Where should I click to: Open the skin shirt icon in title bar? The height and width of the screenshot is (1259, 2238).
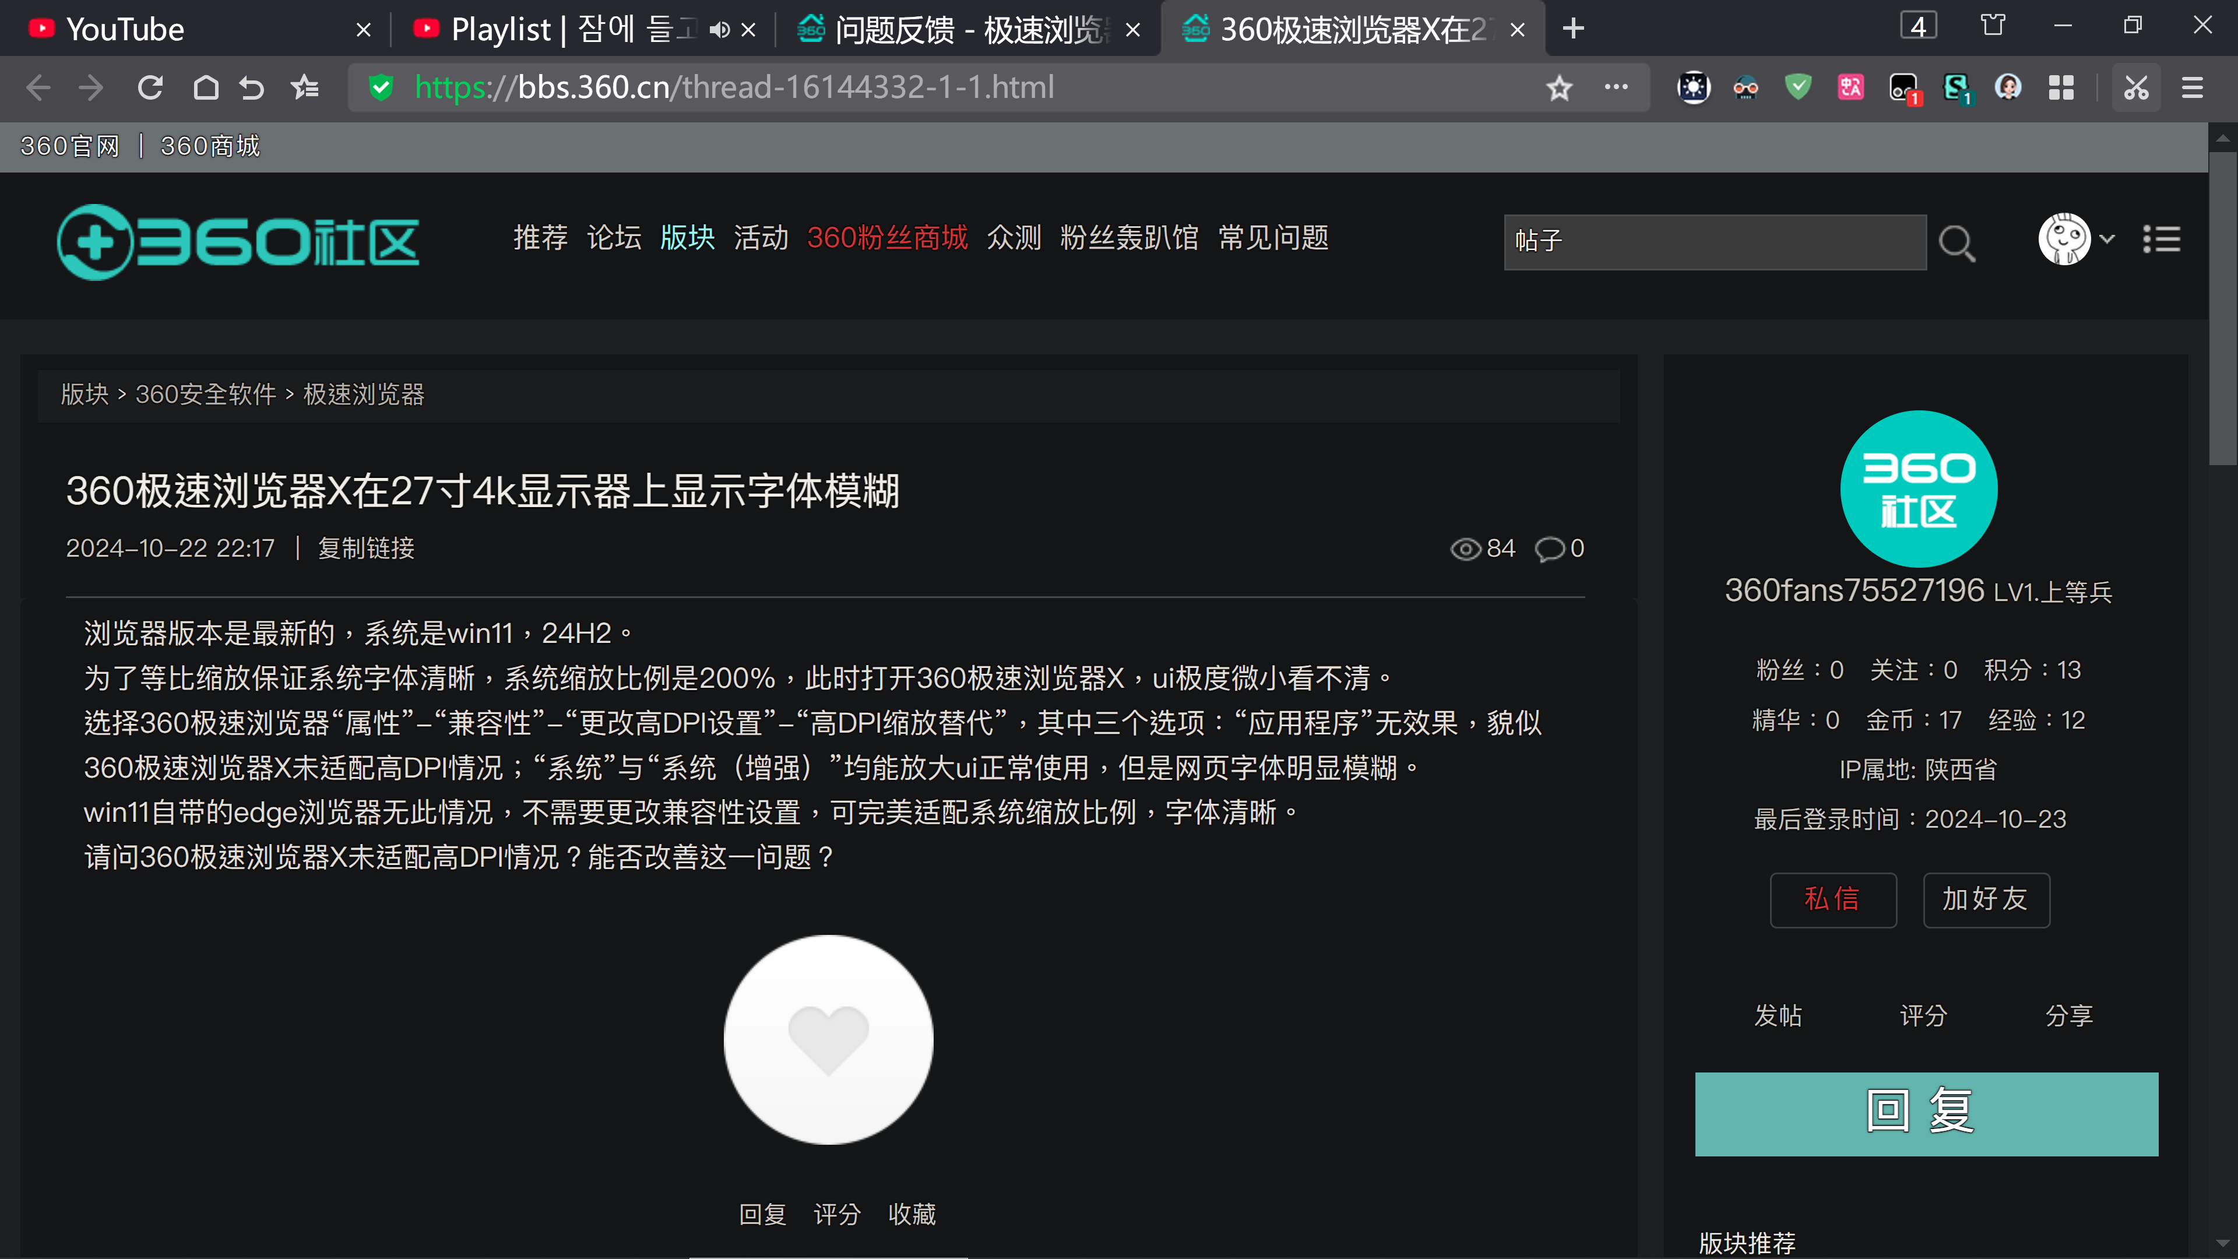click(x=1993, y=25)
